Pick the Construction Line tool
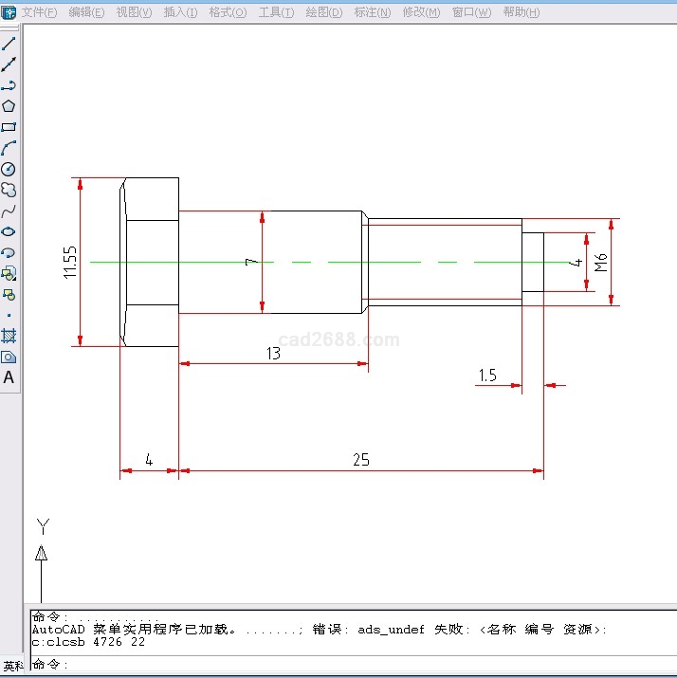The height and width of the screenshot is (678, 677). [9, 64]
